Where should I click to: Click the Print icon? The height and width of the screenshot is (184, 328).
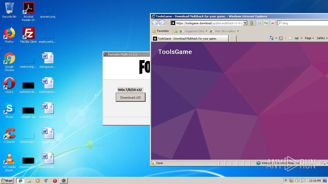click(297, 38)
